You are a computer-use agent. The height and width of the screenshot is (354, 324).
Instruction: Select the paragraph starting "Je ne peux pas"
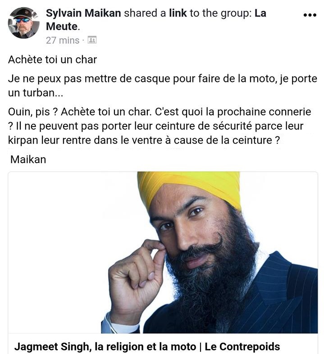point(163,86)
